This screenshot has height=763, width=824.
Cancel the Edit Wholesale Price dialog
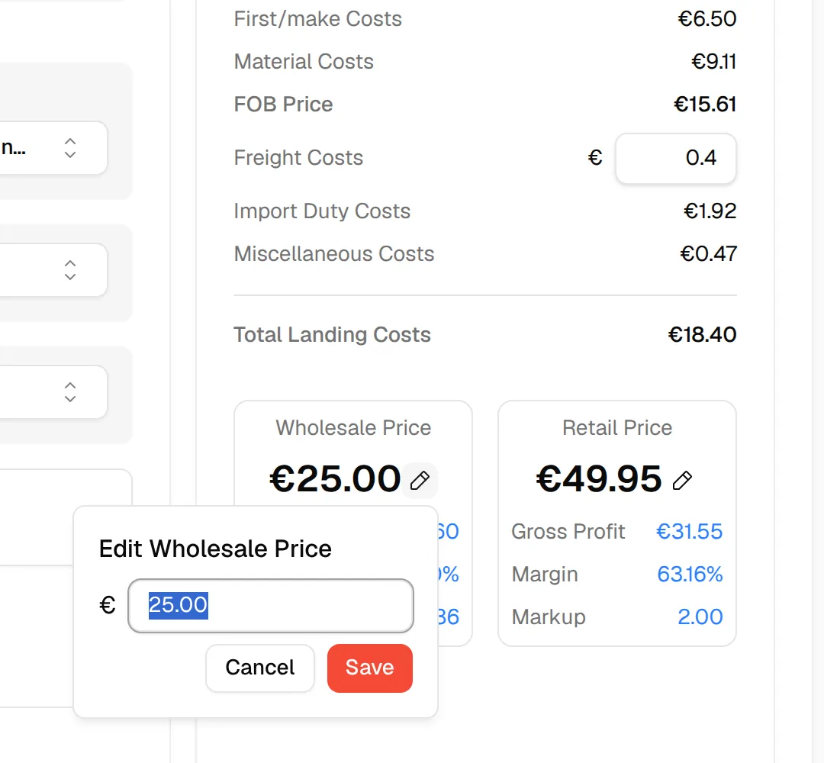click(x=260, y=668)
